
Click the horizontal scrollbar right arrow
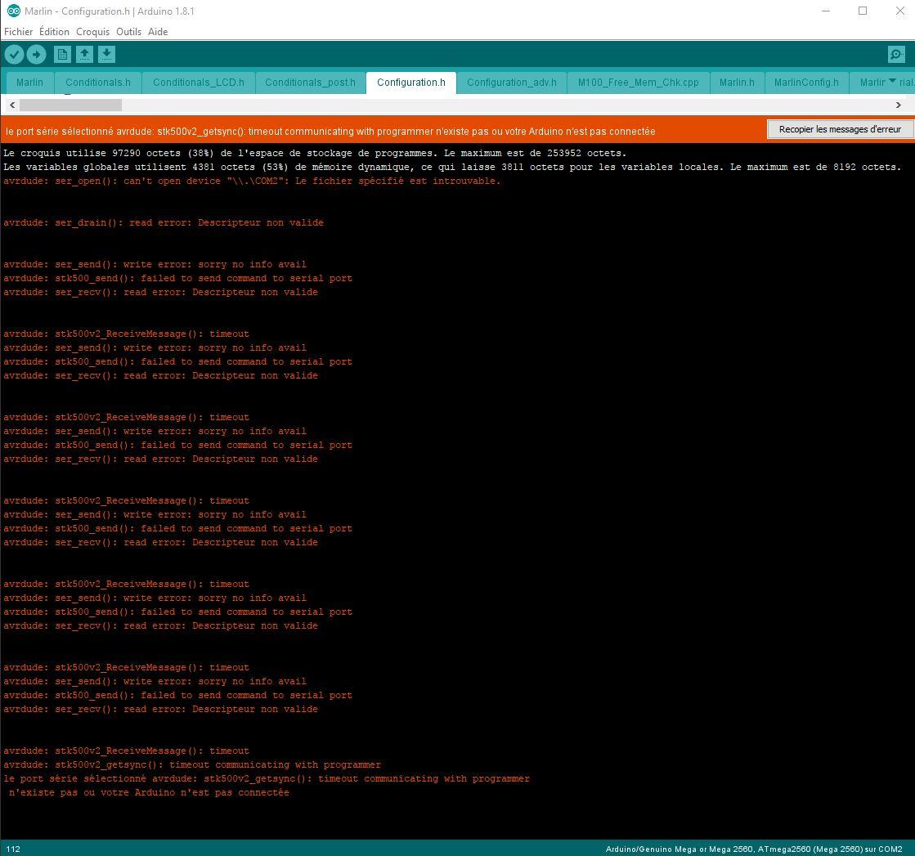click(x=898, y=105)
